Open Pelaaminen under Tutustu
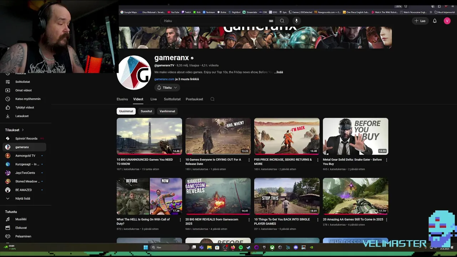This screenshot has width=457, height=257. click(24, 236)
